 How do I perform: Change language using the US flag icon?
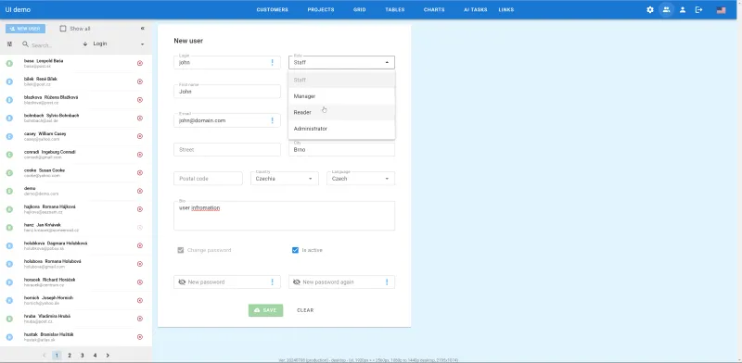721,10
